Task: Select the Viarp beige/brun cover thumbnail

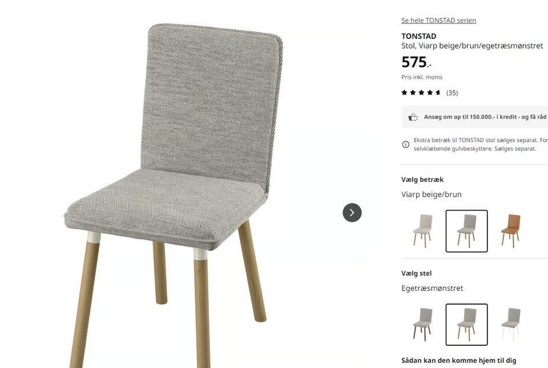Action: tap(466, 231)
